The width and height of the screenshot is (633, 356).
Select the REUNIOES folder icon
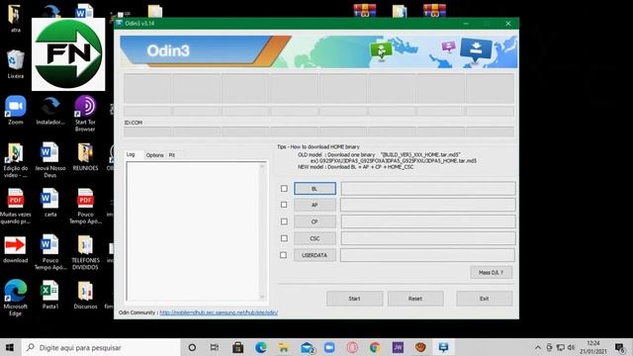(85, 157)
